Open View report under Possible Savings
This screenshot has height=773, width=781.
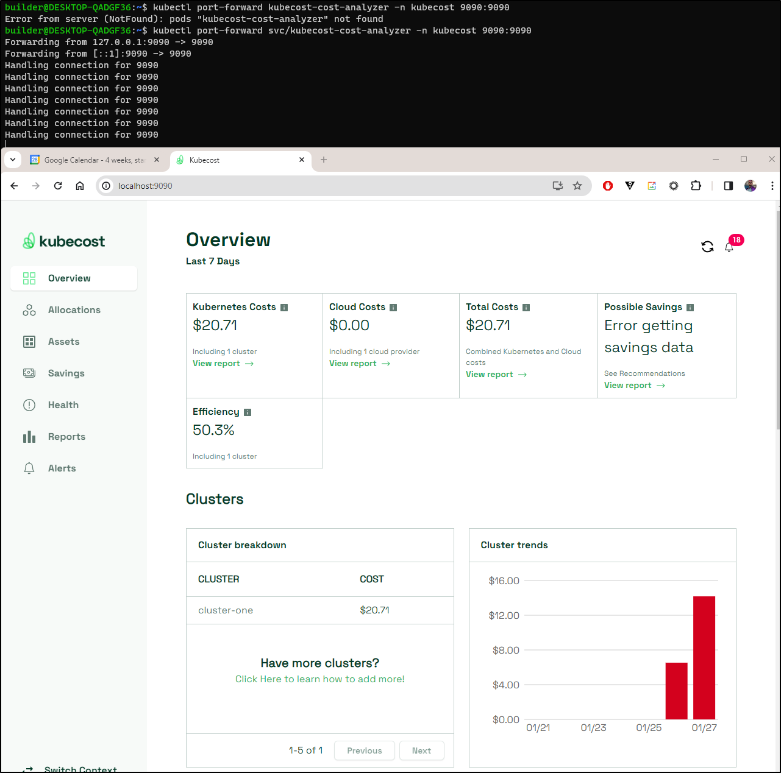point(635,386)
